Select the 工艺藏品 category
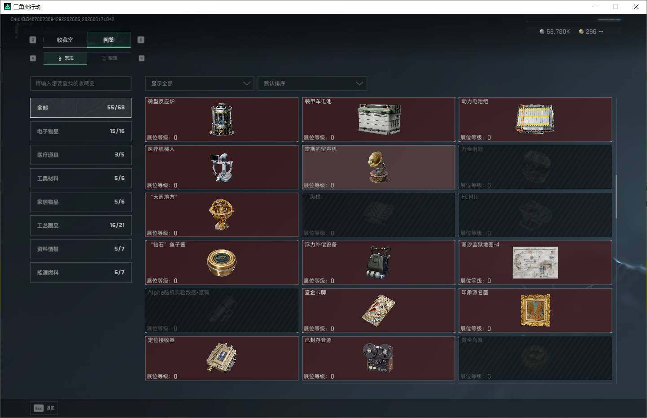 pyautogui.click(x=81, y=225)
